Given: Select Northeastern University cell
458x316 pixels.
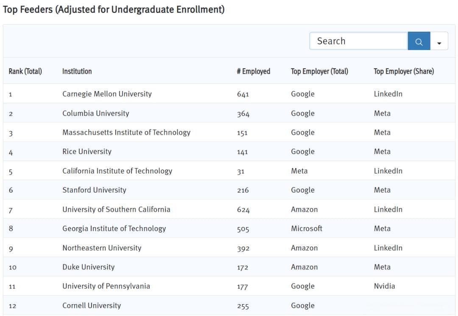Looking at the screenshot, I should click(x=102, y=248).
